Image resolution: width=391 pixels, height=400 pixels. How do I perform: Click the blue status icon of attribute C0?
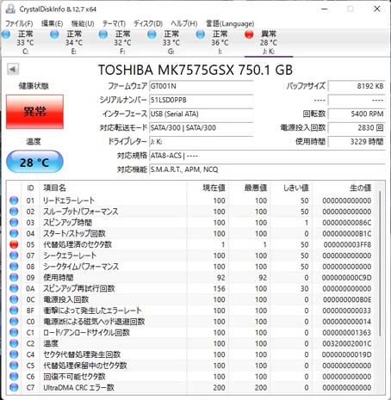[14, 322]
